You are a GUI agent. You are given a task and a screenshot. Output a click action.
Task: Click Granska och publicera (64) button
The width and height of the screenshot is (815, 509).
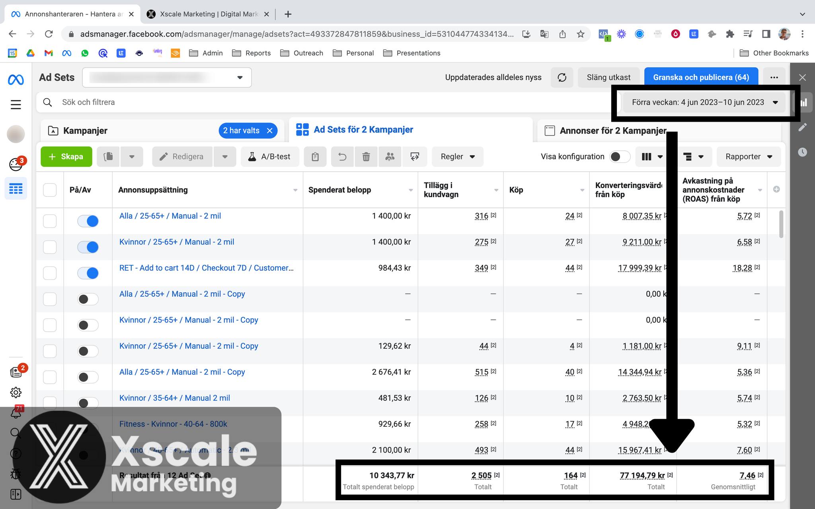[x=701, y=78]
